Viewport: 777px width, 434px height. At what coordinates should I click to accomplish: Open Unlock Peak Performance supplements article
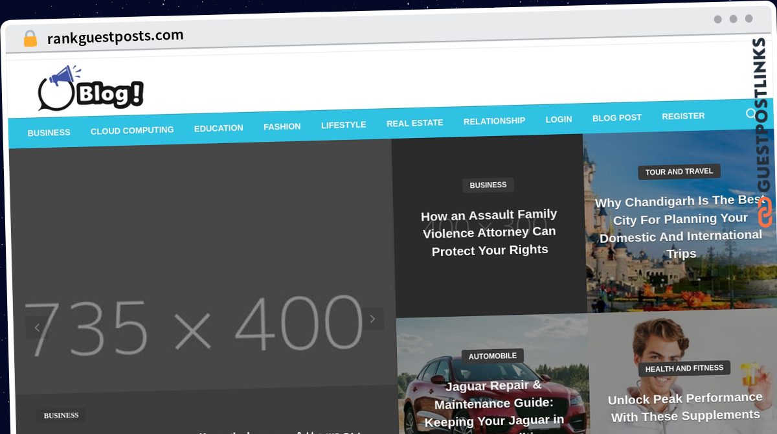[685, 407]
